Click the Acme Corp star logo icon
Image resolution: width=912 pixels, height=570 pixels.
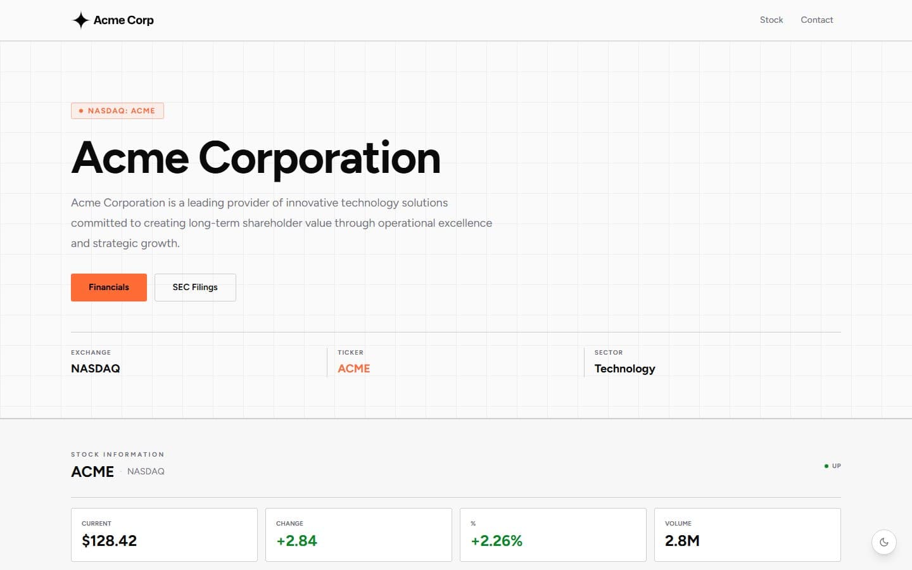pyautogui.click(x=80, y=20)
